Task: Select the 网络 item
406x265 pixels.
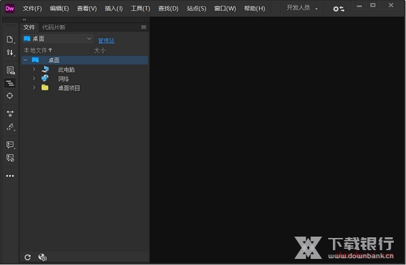Action: point(63,78)
